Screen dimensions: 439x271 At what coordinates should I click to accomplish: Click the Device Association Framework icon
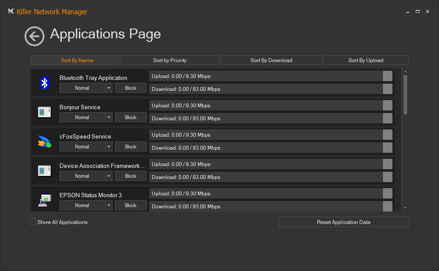pyautogui.click(x=44, y=171)
